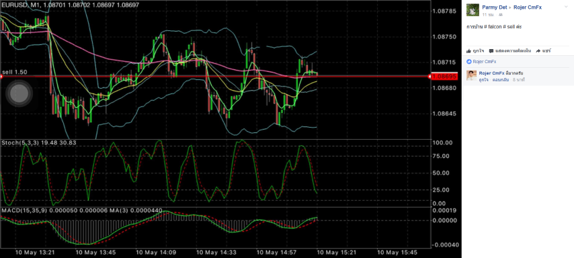Click the sell 1.50 order line label
The width and height of the screenshot is (574, 258).
coord(15,72)
